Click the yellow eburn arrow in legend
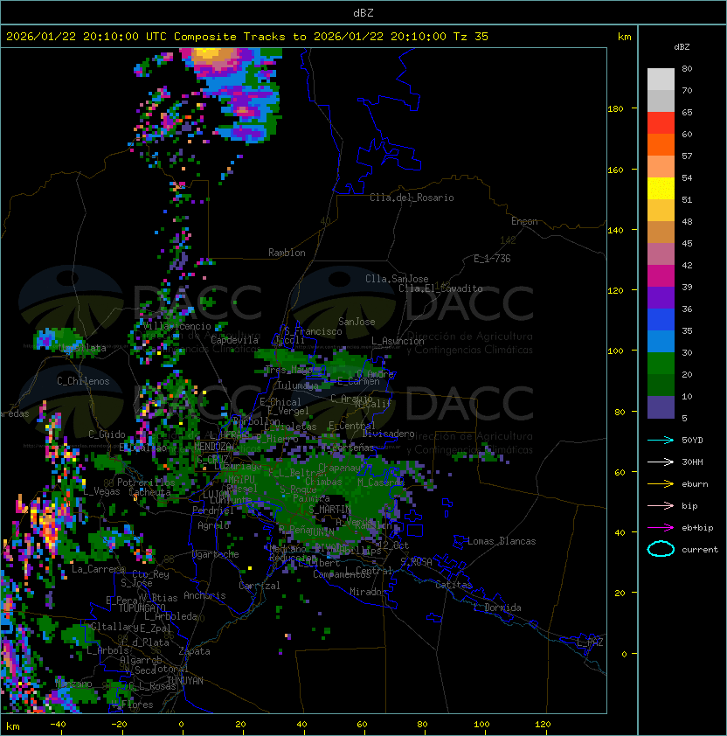The height and width of the screenshot is (736, 727). [661, 484]
